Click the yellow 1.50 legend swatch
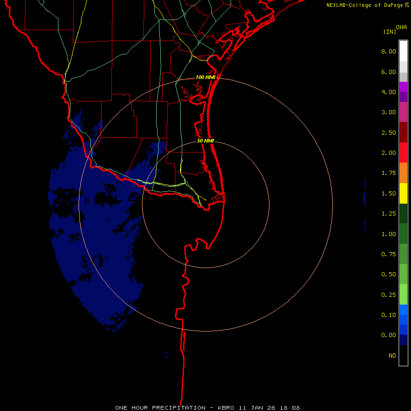Image resolution: width=411 pixels, height=411 pixels. tap(403, 193)
